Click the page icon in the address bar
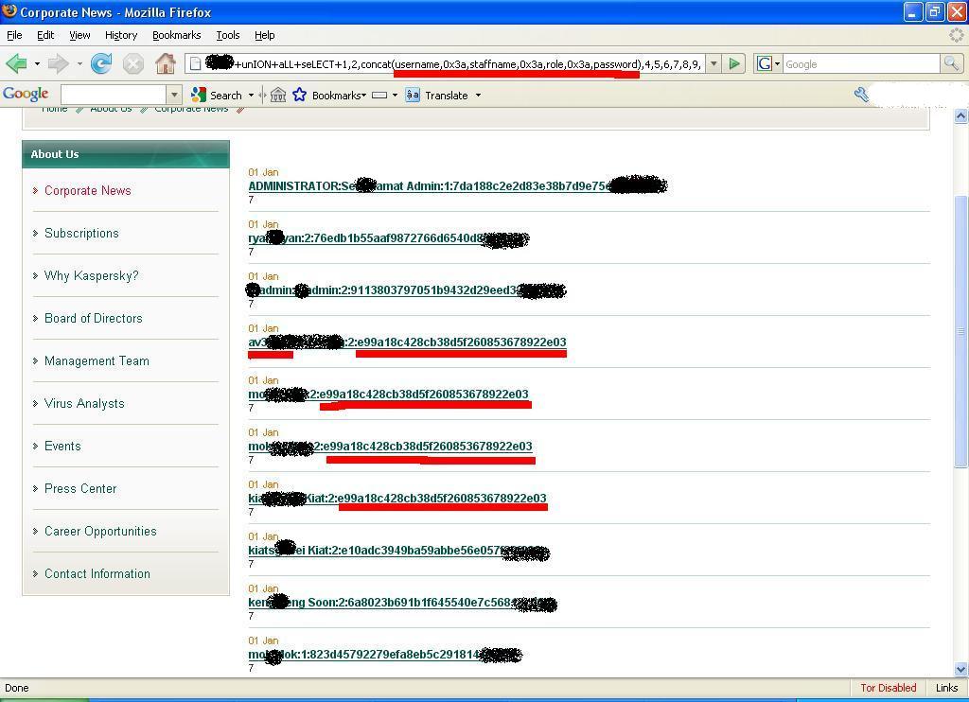 click(x=195, y=63)
